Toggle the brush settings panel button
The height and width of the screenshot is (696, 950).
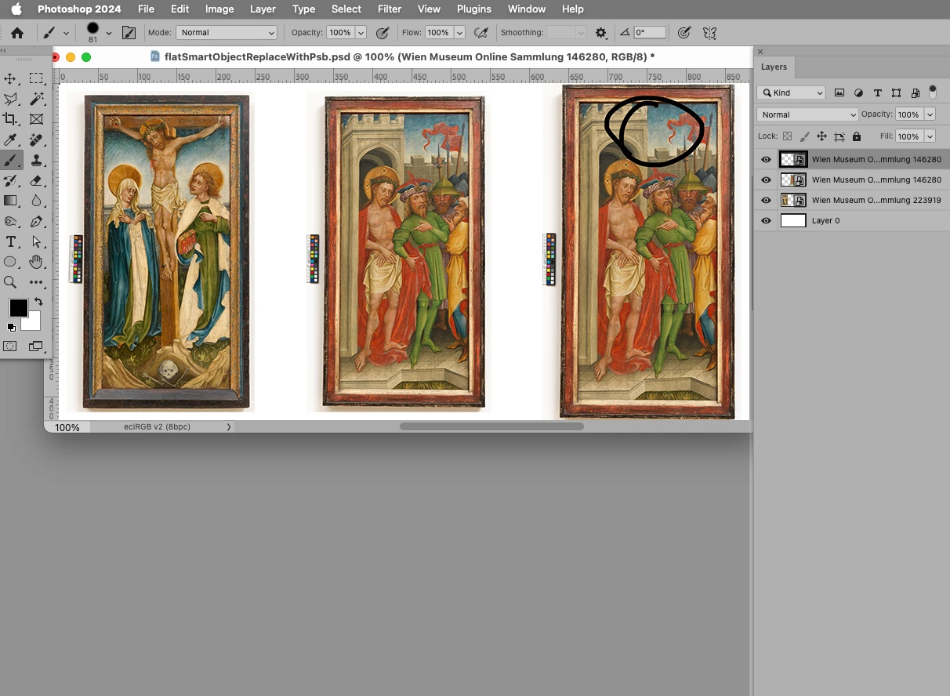[129, 33]
